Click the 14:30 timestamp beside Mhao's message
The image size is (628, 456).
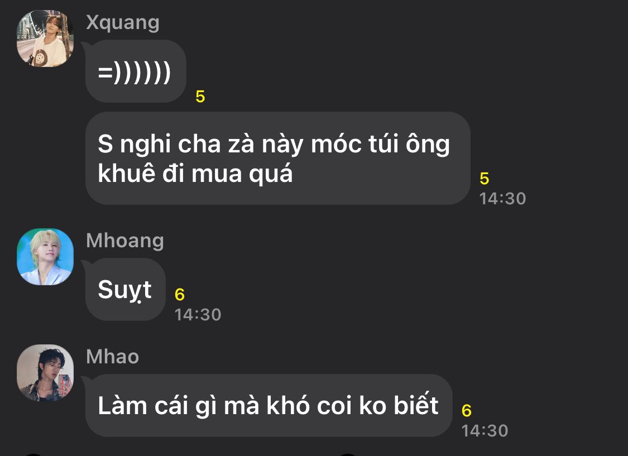click(485, 430)
